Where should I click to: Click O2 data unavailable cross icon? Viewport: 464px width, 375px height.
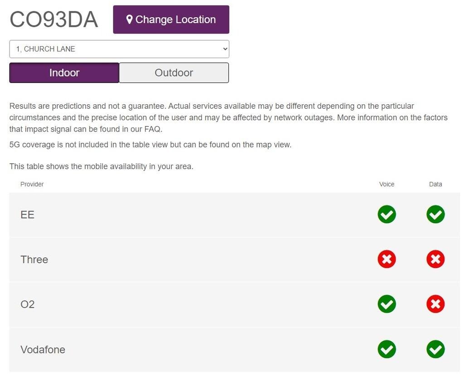[x=435, y=304]
